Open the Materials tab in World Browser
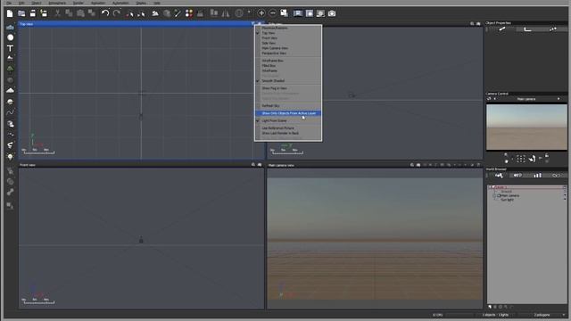The image size is (571, 321). click(x=517, y=176)
